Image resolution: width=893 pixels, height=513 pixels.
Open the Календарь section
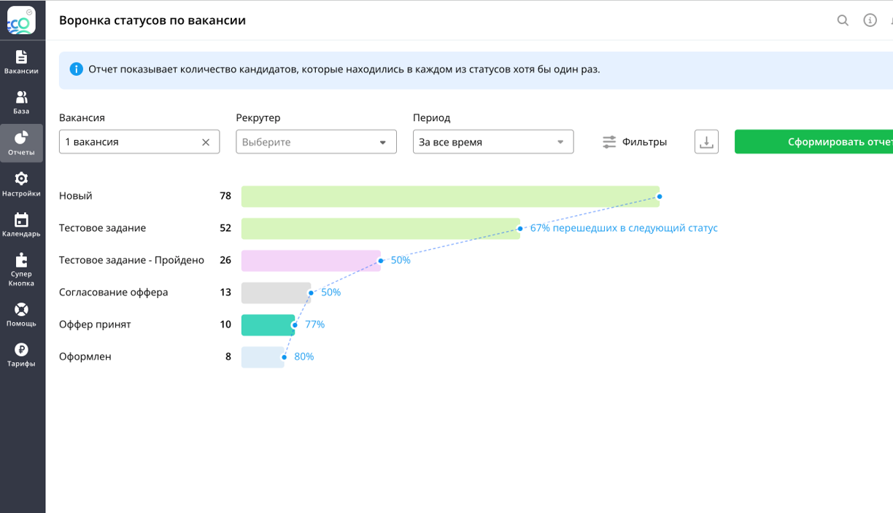[x=21, y=224]
